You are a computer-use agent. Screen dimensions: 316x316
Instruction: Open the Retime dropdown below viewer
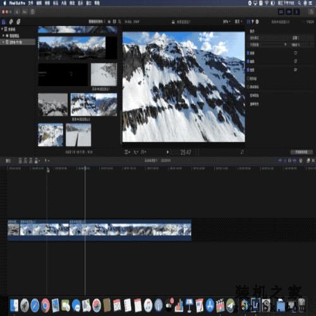[143, 152]
